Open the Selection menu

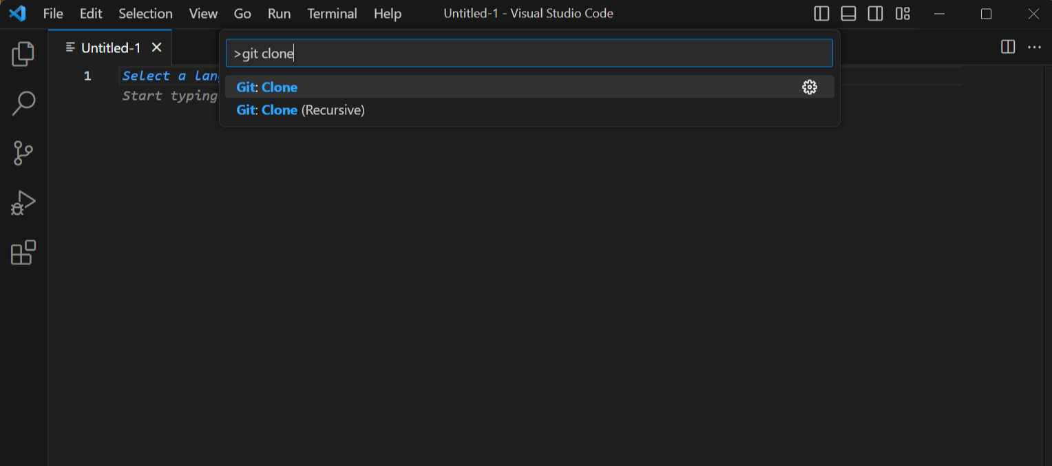tap(145, 14)
